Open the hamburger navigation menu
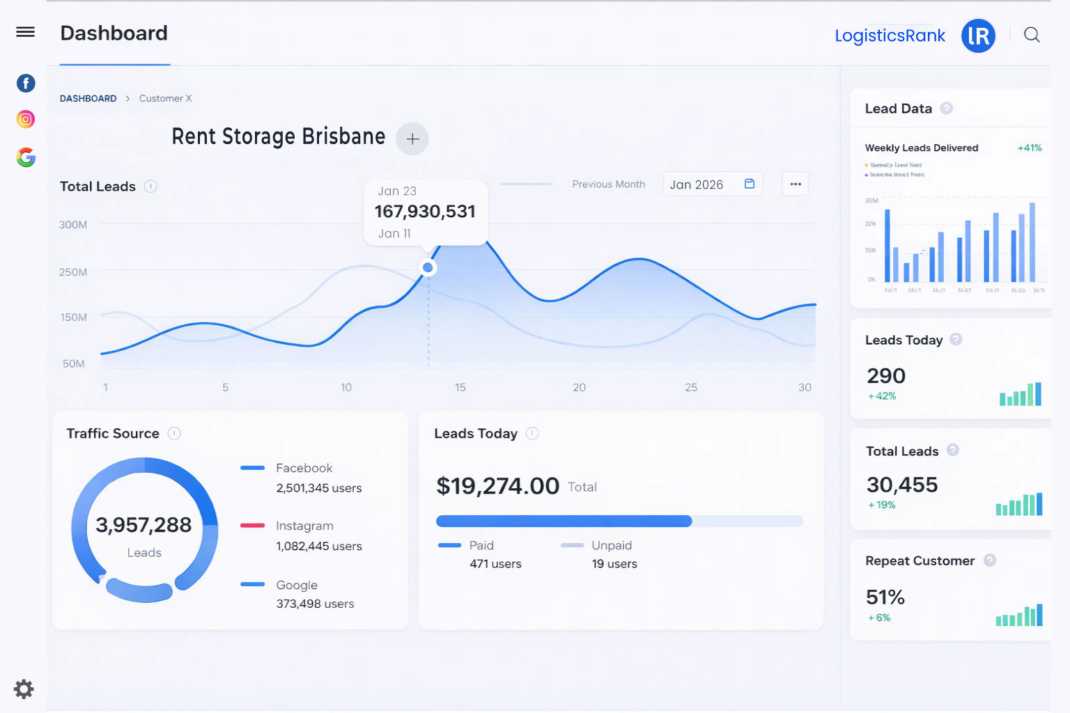The width and height of the screenshot is (1070, 713). (x=25, y=32)
